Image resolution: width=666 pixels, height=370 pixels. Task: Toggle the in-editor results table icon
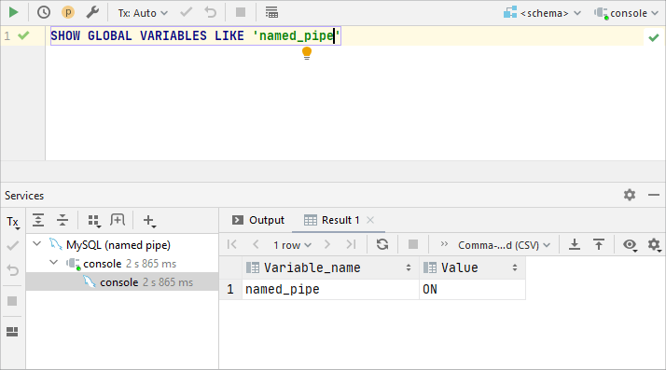coord(271,12)
